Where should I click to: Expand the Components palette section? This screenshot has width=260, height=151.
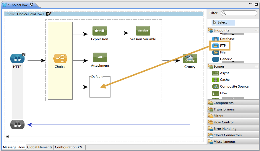223,103
